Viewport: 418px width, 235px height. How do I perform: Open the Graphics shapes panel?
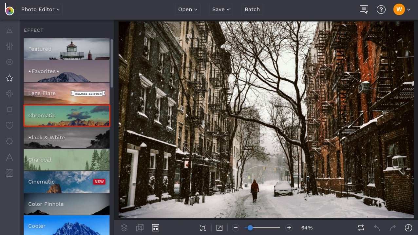9,94
